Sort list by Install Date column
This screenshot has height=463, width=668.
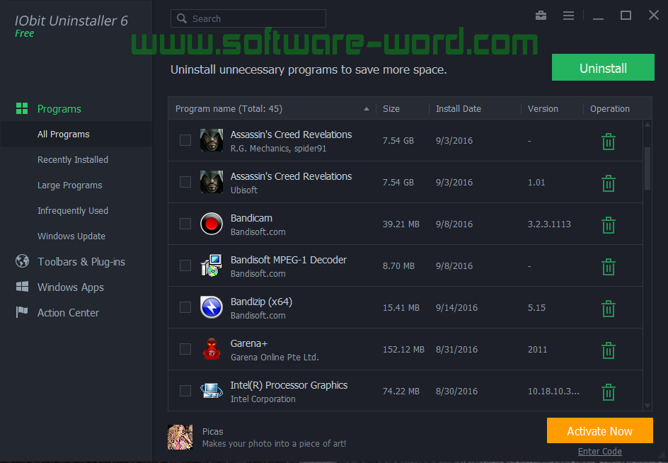[459, 109]
